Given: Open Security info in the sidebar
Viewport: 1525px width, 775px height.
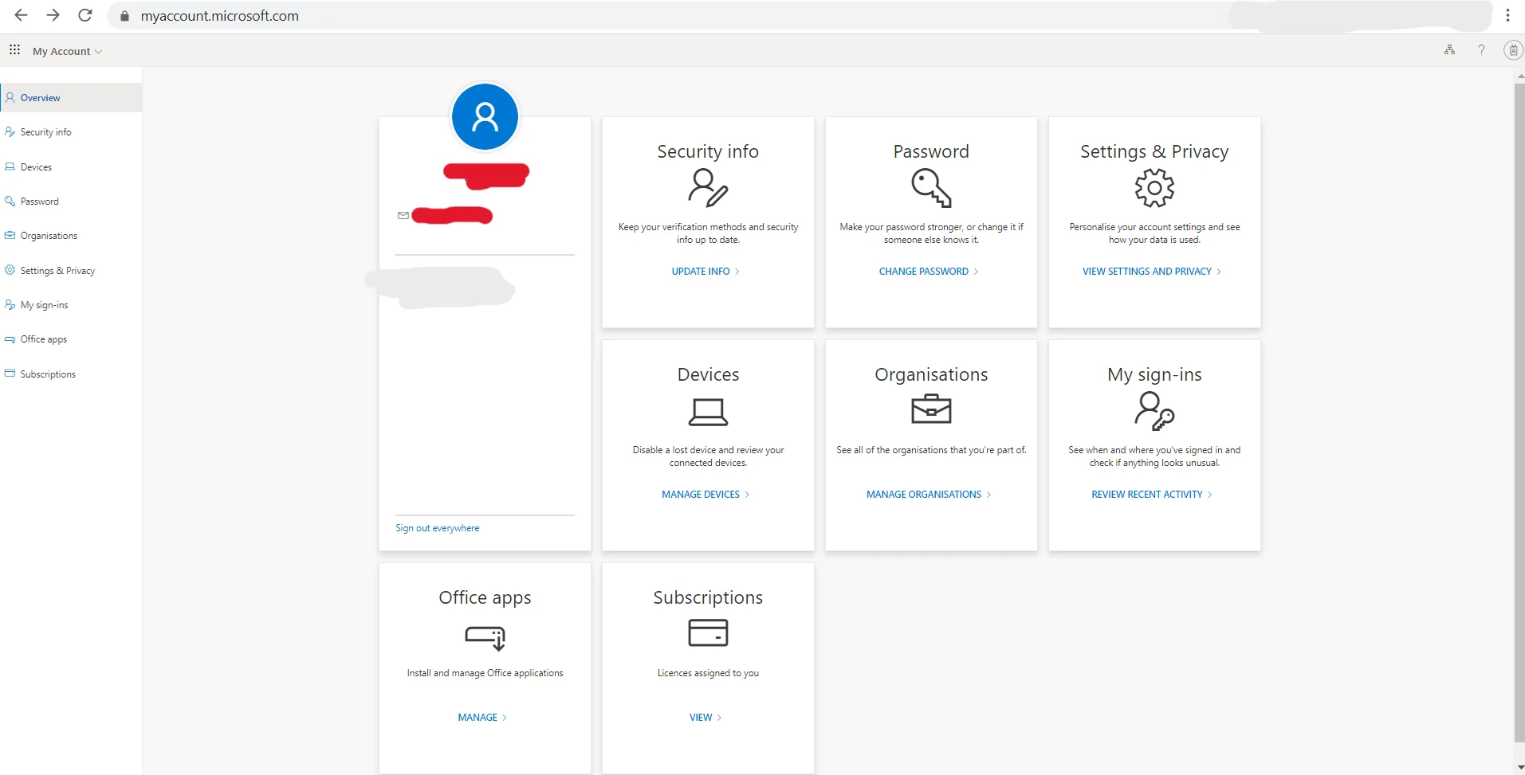Looking at the screenshot, I should click(x=71, y=132).
